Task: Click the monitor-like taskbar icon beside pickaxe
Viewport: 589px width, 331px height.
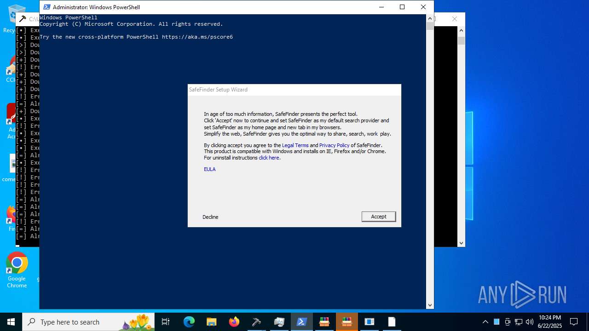Action: (x=279, y=322)
